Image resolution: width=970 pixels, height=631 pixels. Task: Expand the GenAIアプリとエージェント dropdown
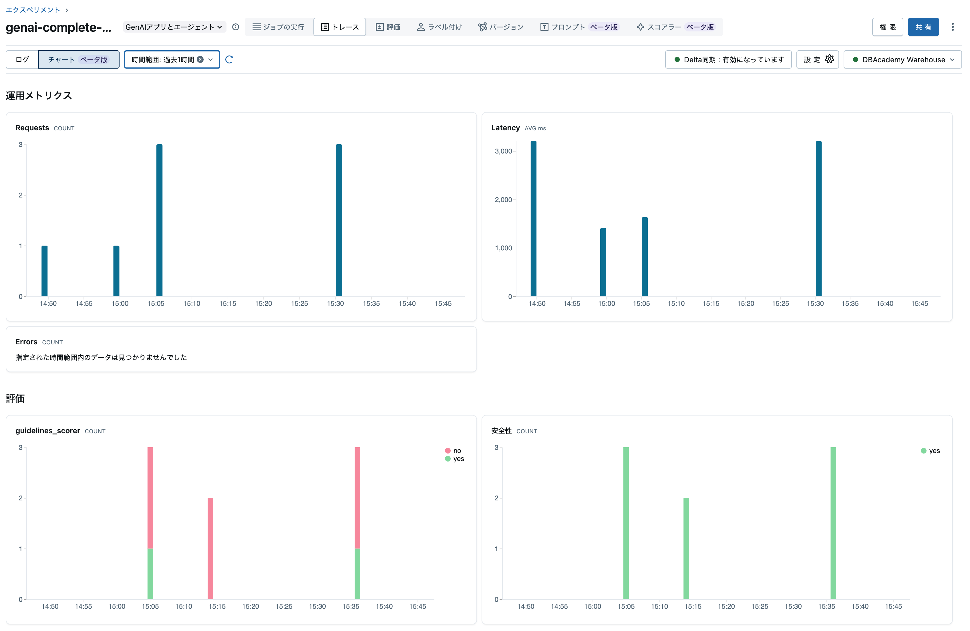click(x=174, y=27)
